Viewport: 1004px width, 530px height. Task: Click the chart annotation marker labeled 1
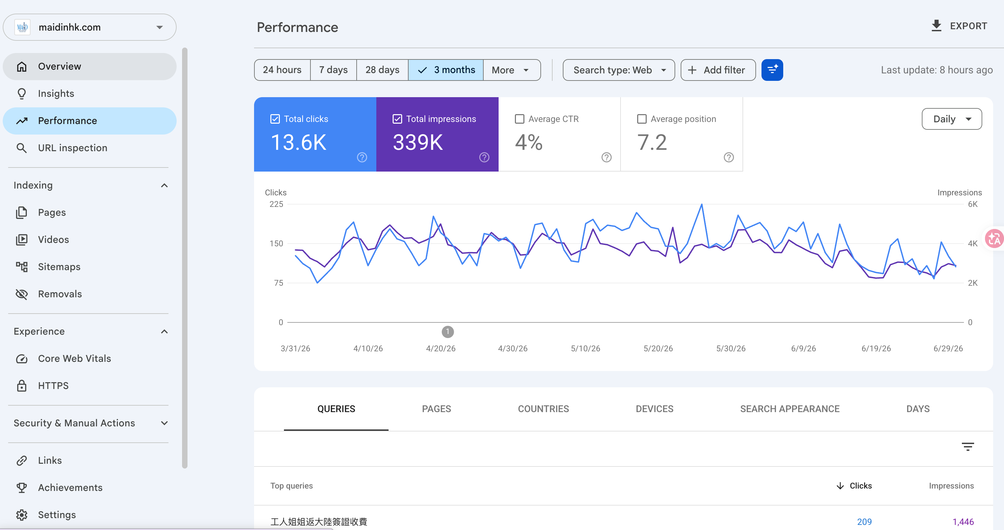pyautogui.click(x=447, y=332)
